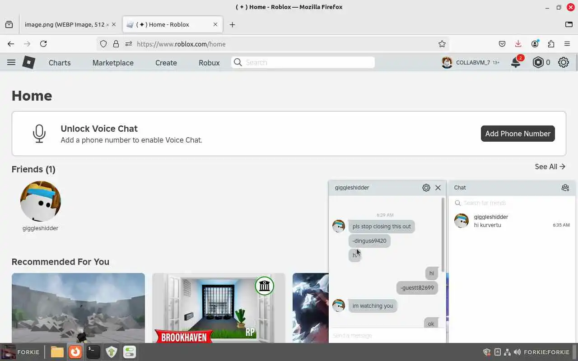
Task: Click the Firefox taskbar icon
Action: tap(75, 352)
